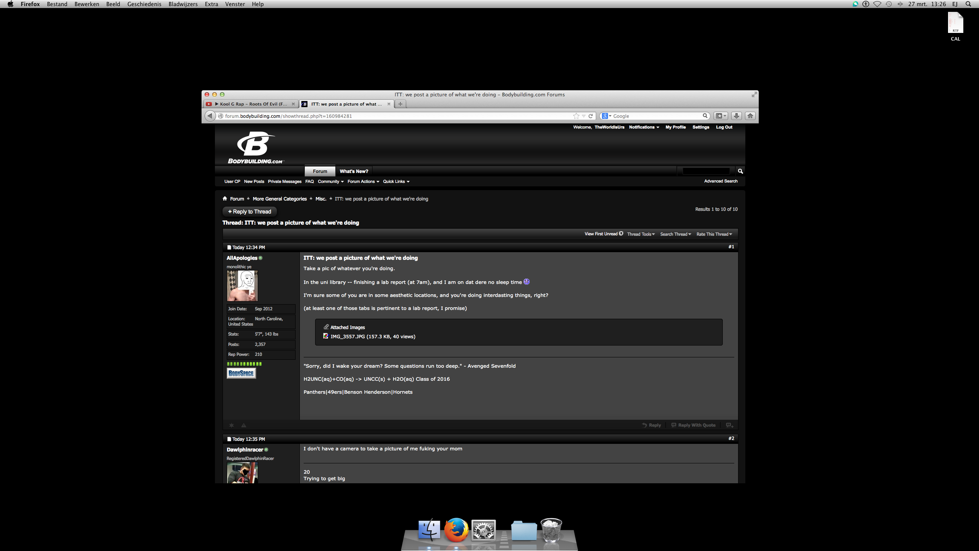This screenshot has width=979, height=551.
Task: Click the Google search input field
Action: [656, 116]
